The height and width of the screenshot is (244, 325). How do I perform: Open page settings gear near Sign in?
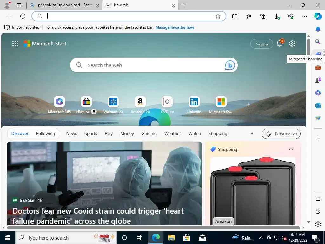click(292, 44)
